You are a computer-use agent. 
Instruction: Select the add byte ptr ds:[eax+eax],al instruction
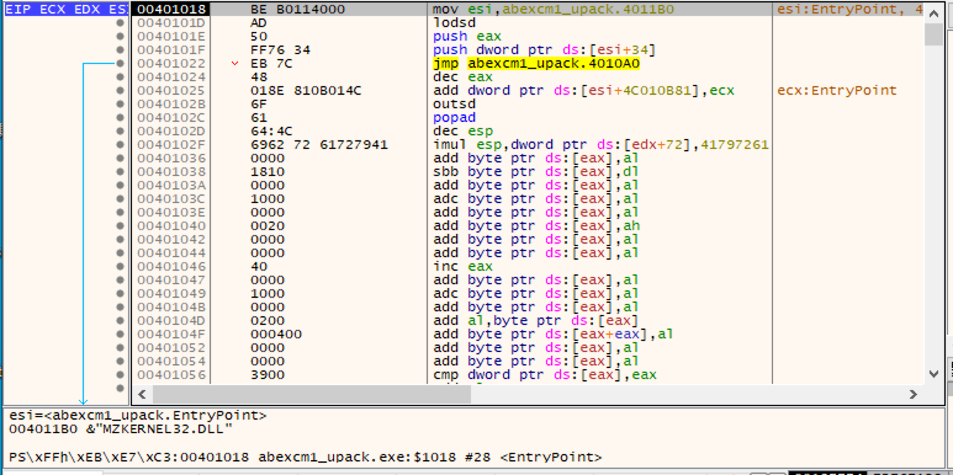point(553,334)
